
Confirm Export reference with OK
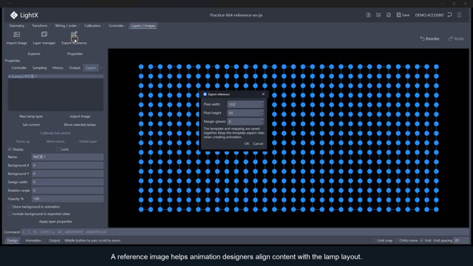pyautogui.click(x=246, y=143)
